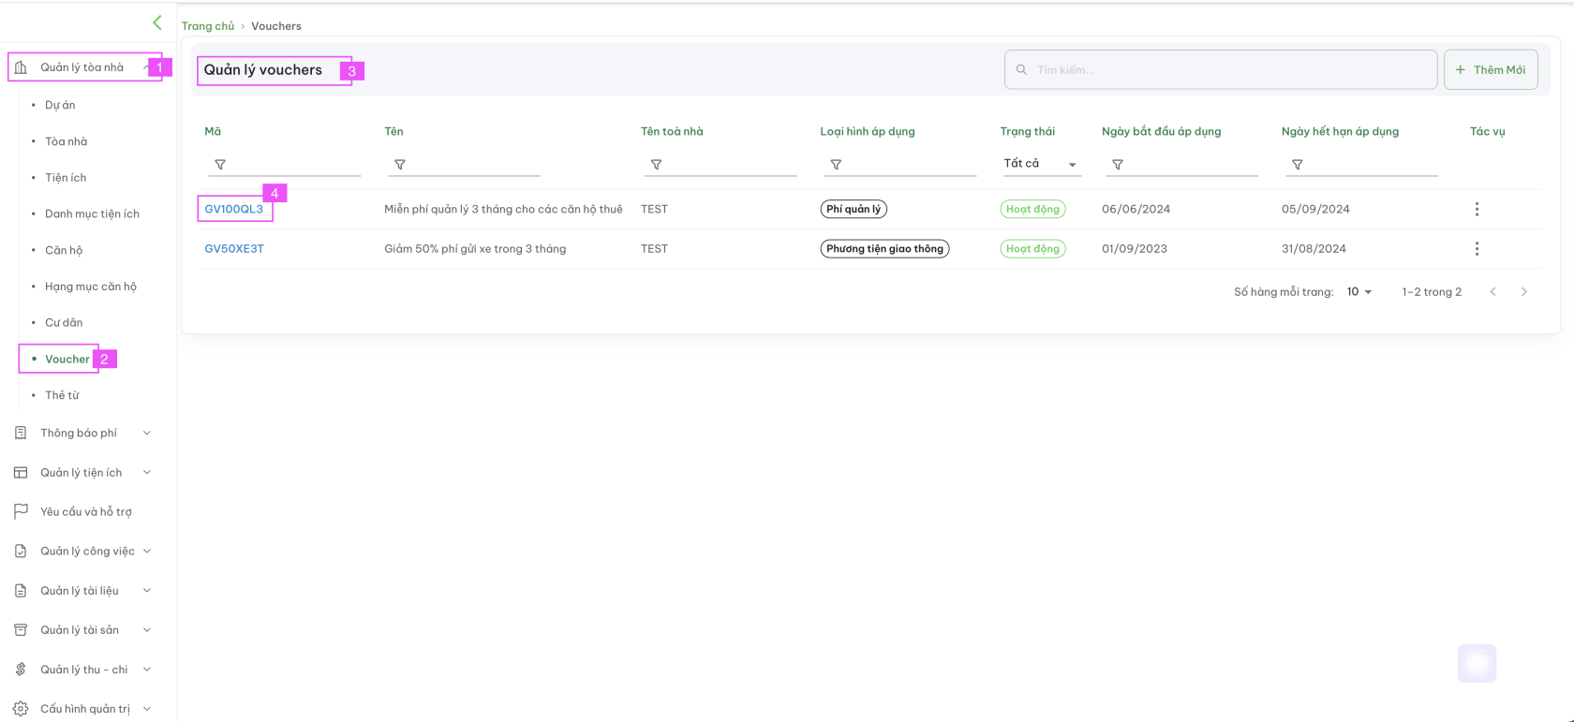1574x722 pixels.
Task: Click the filter icon under Loại hình áp dụng
Action: click(836, 165)
